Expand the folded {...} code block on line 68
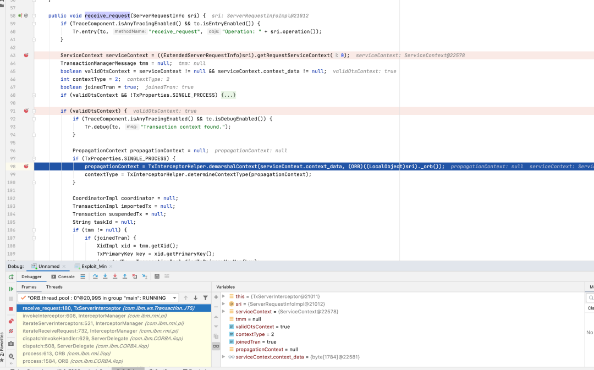This screenshot has width=594, height=370. click(228, 95)
